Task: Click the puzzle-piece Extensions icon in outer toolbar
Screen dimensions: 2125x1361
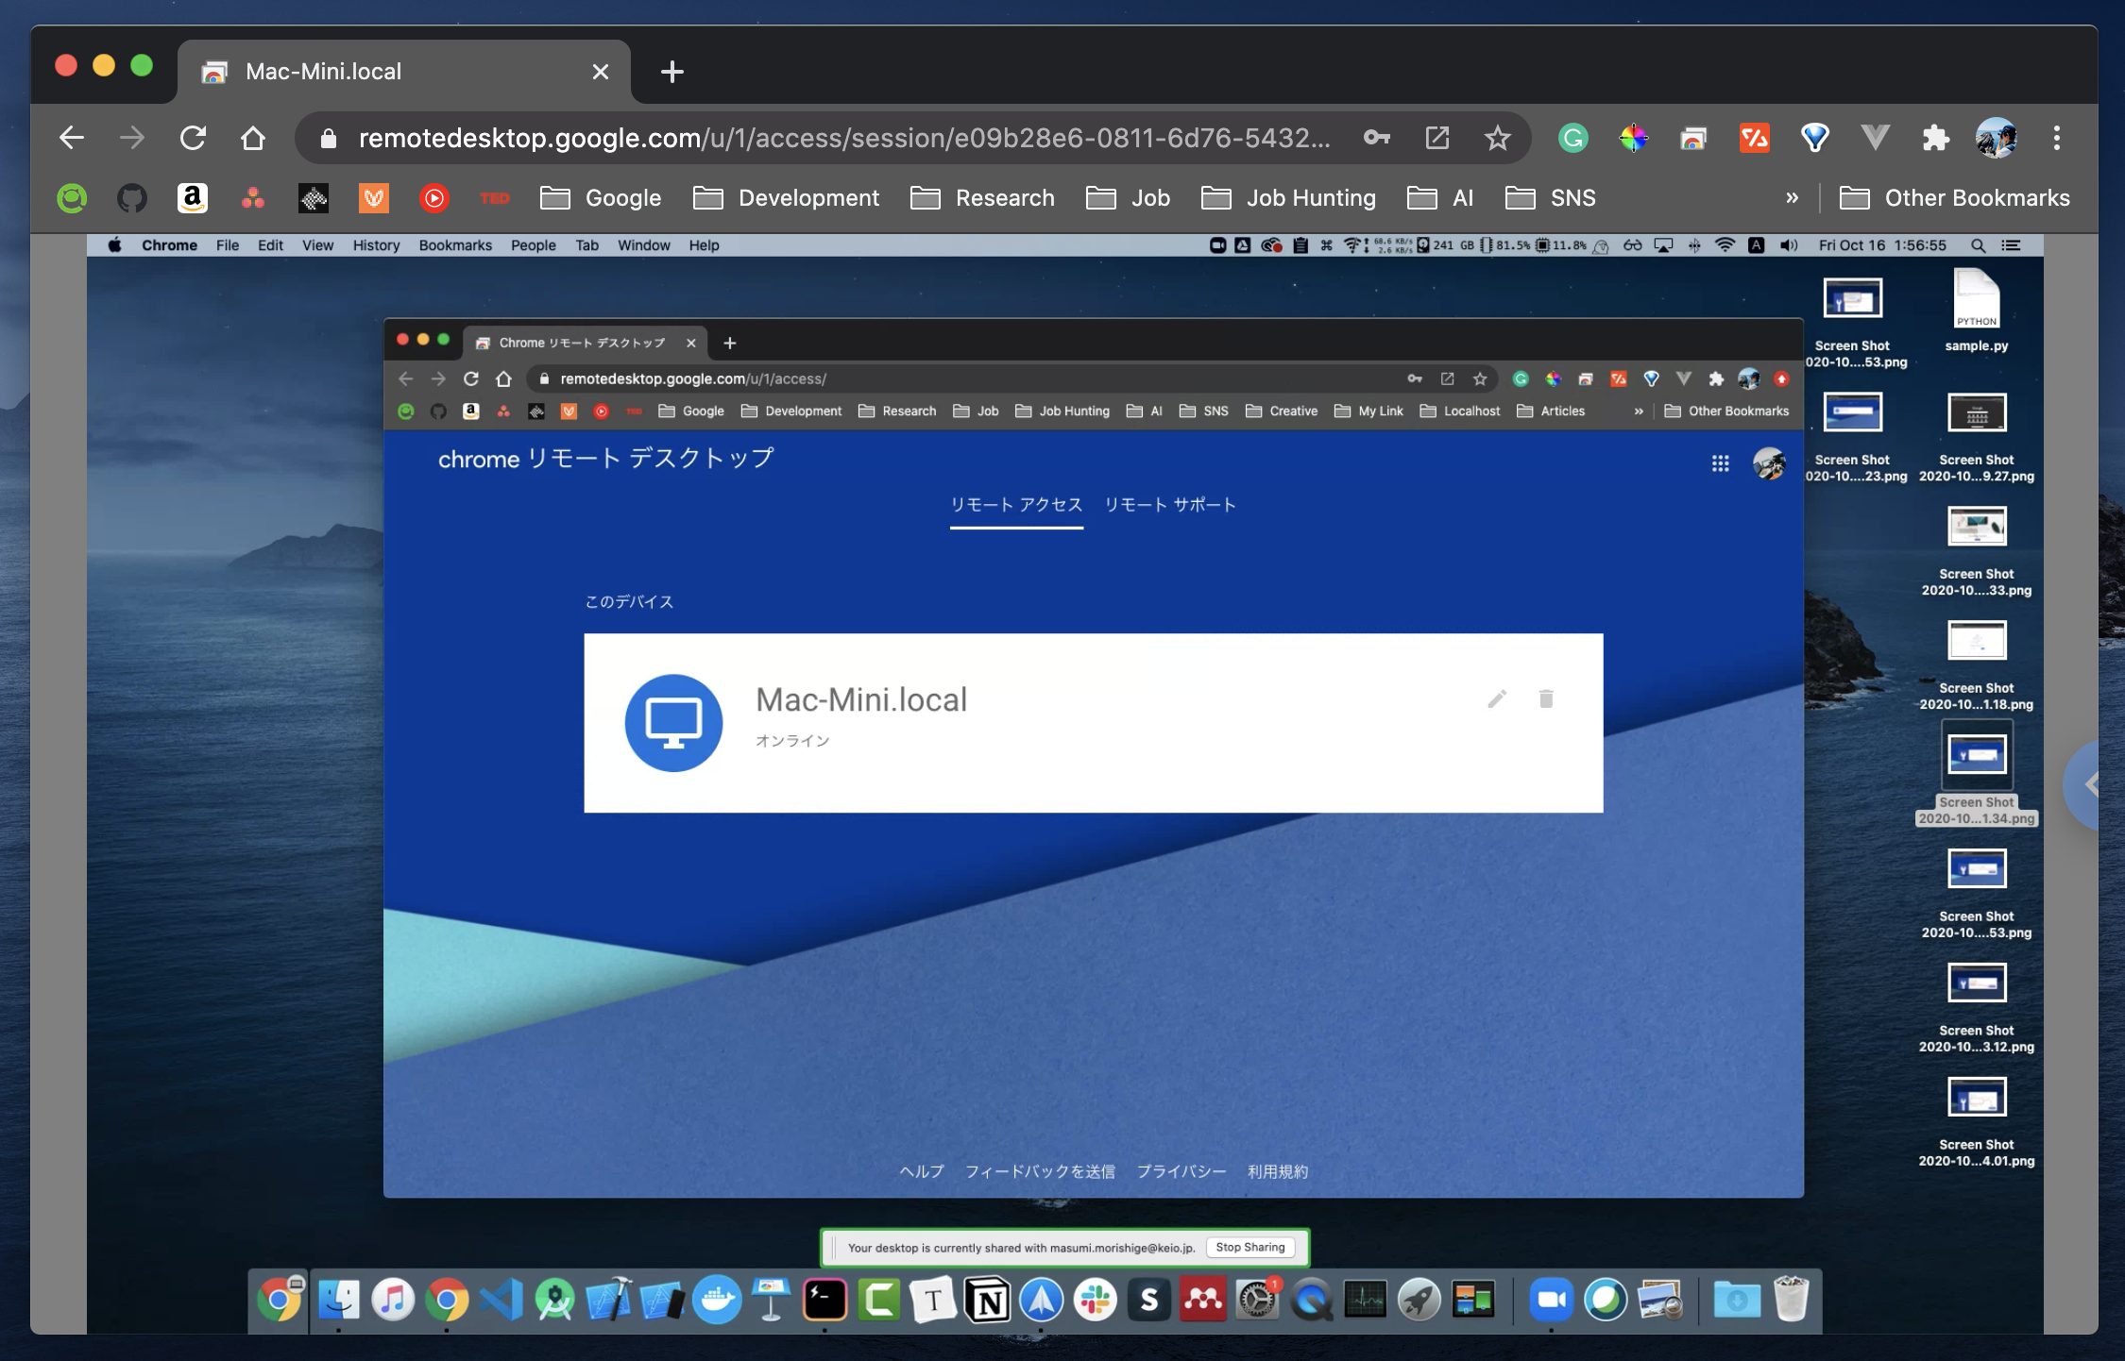Action: pyautogui.click(x=1935, y=139)
